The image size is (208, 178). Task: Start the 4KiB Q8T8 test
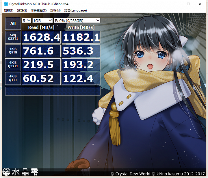[x=13, y=51]
